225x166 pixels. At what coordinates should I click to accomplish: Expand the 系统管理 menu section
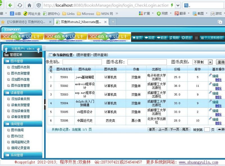[23, 155]
